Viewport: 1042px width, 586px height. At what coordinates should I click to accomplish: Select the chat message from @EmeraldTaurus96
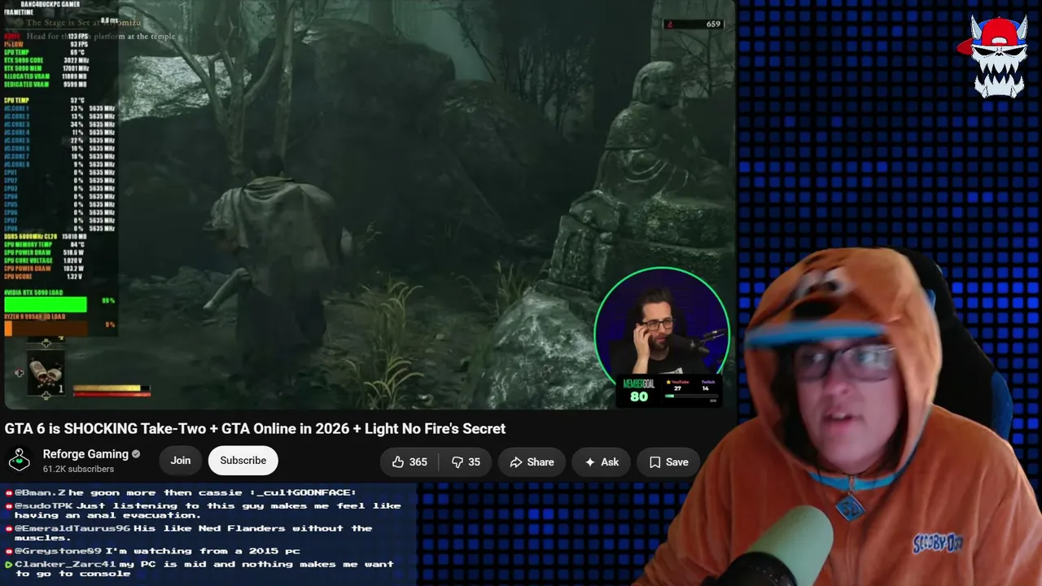(x=189, y=533)
